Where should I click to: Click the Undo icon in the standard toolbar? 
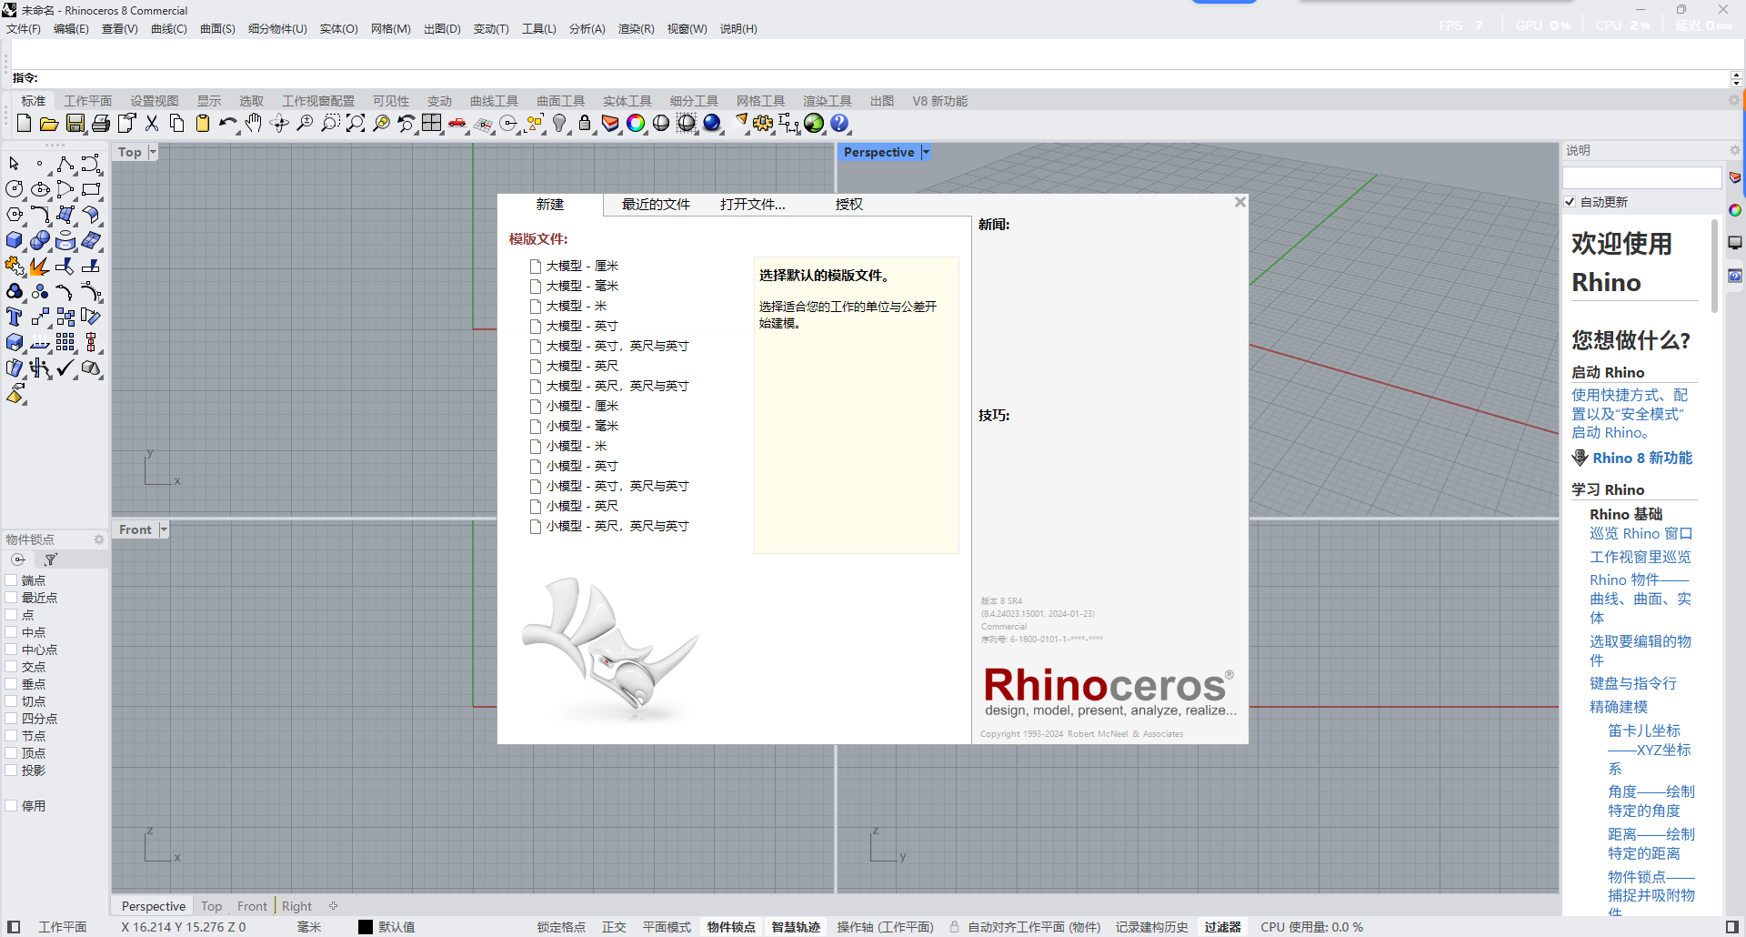[228, 124]
